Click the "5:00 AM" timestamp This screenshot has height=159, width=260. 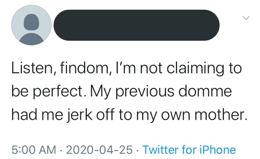click(34, 149)
